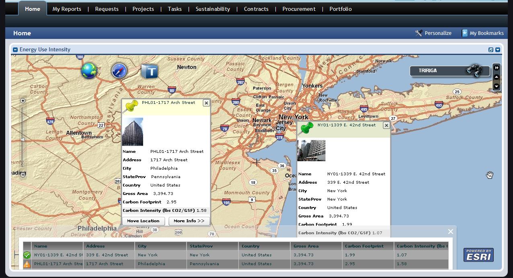The width and height of the screenshot is (513, 278).
Task: Click the My Bookmarks link
Action: [487, 33]
